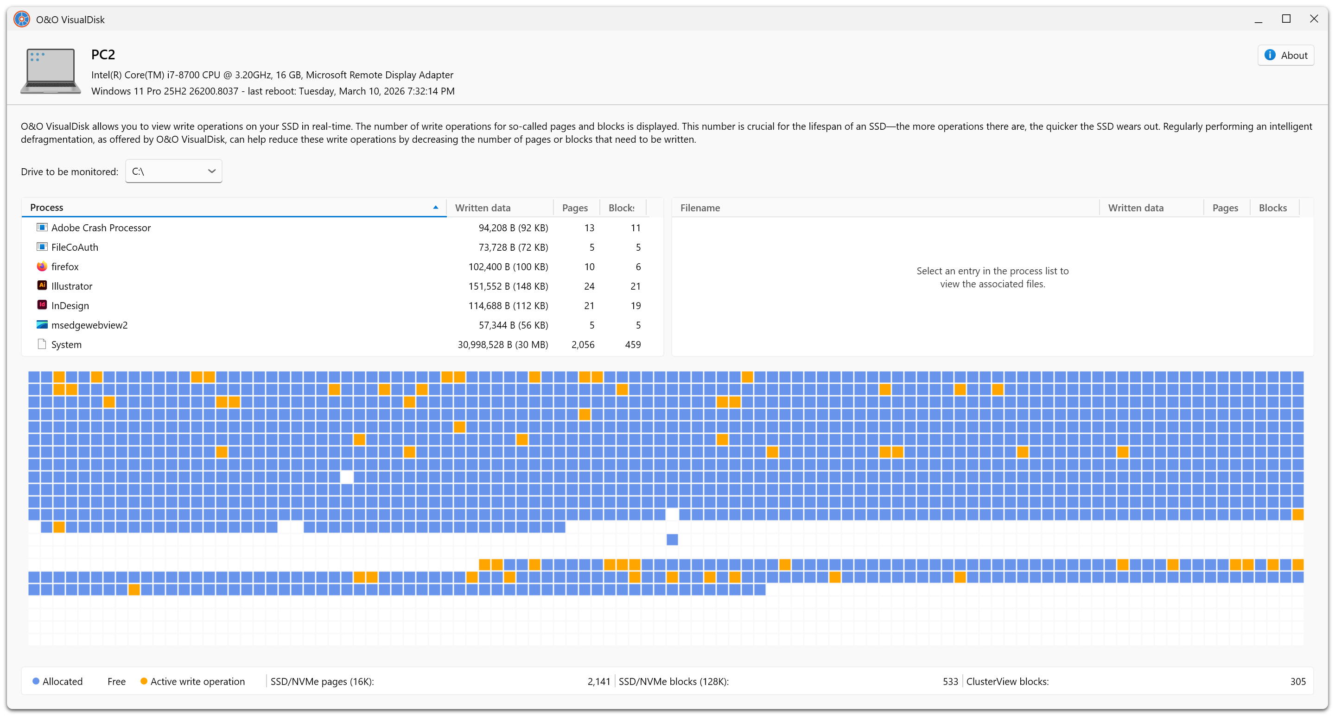Viewport: 1335px width, 716px height.
Task: Maximize the VisualDisk window
Action: [x=1286, y=19]
